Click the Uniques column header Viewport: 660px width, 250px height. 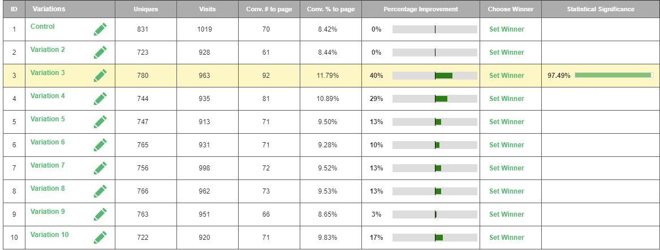[x=145, y=10]
